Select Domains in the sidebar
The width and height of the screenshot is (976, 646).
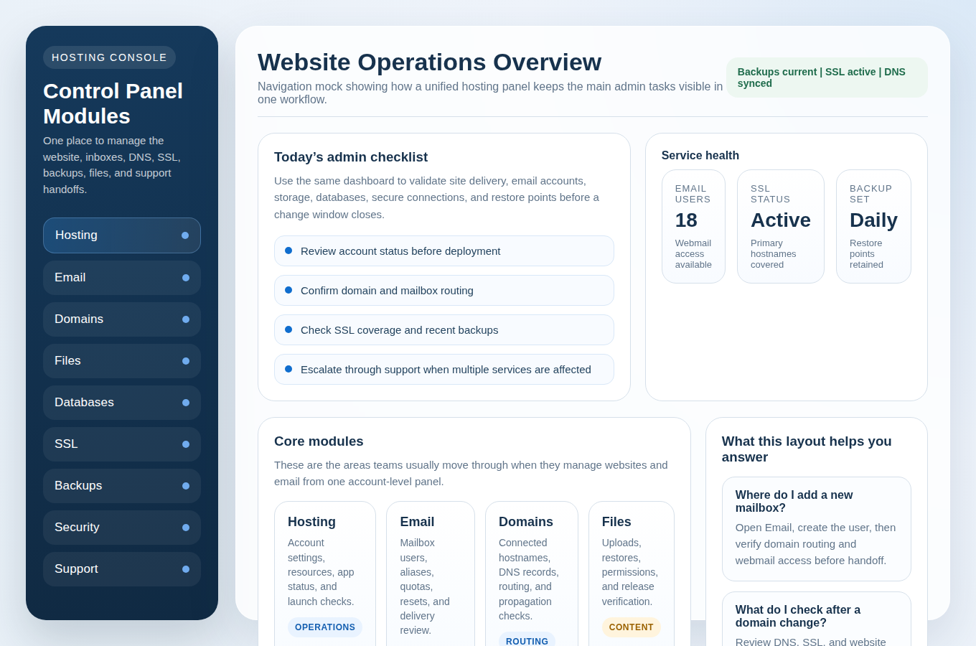[122, 319]
